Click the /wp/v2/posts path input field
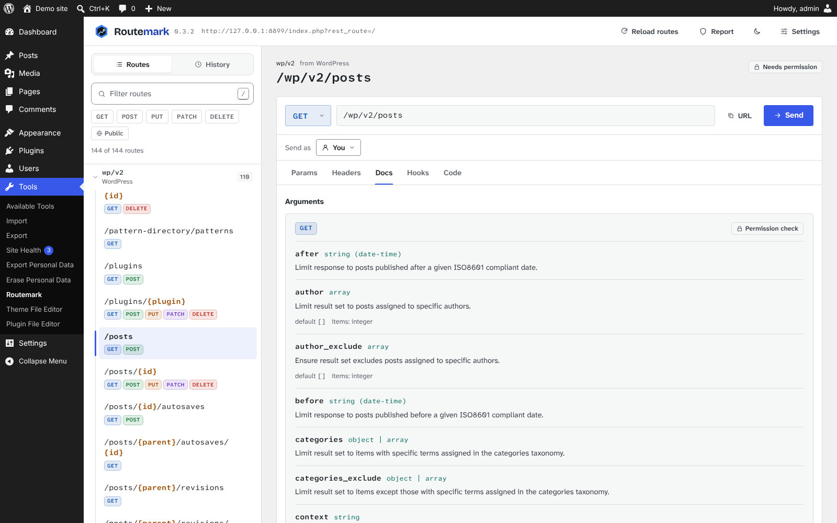The height and width of the screenshot is (523, 837). click(x=525, y=116)
